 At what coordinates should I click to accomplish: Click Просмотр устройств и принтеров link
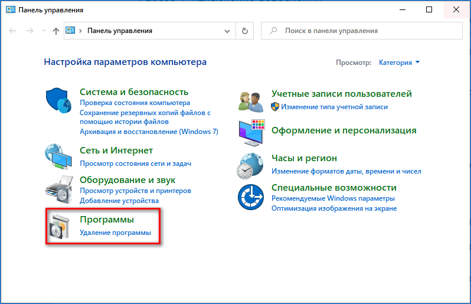pyautogui.click(x=136, y=191)
